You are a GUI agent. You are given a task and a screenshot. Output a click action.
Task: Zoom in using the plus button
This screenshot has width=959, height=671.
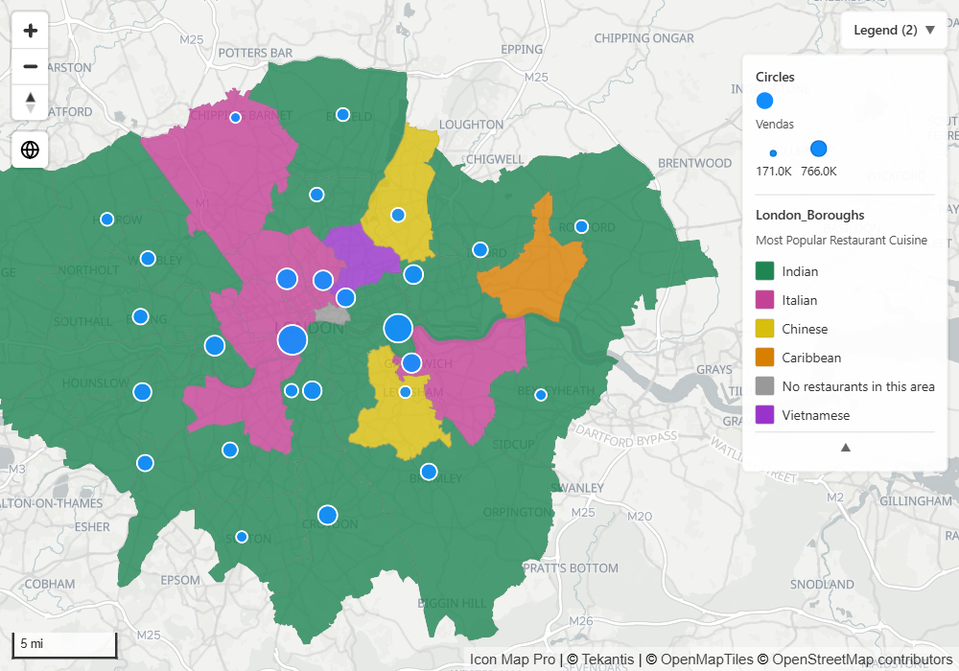pos(30,31)
